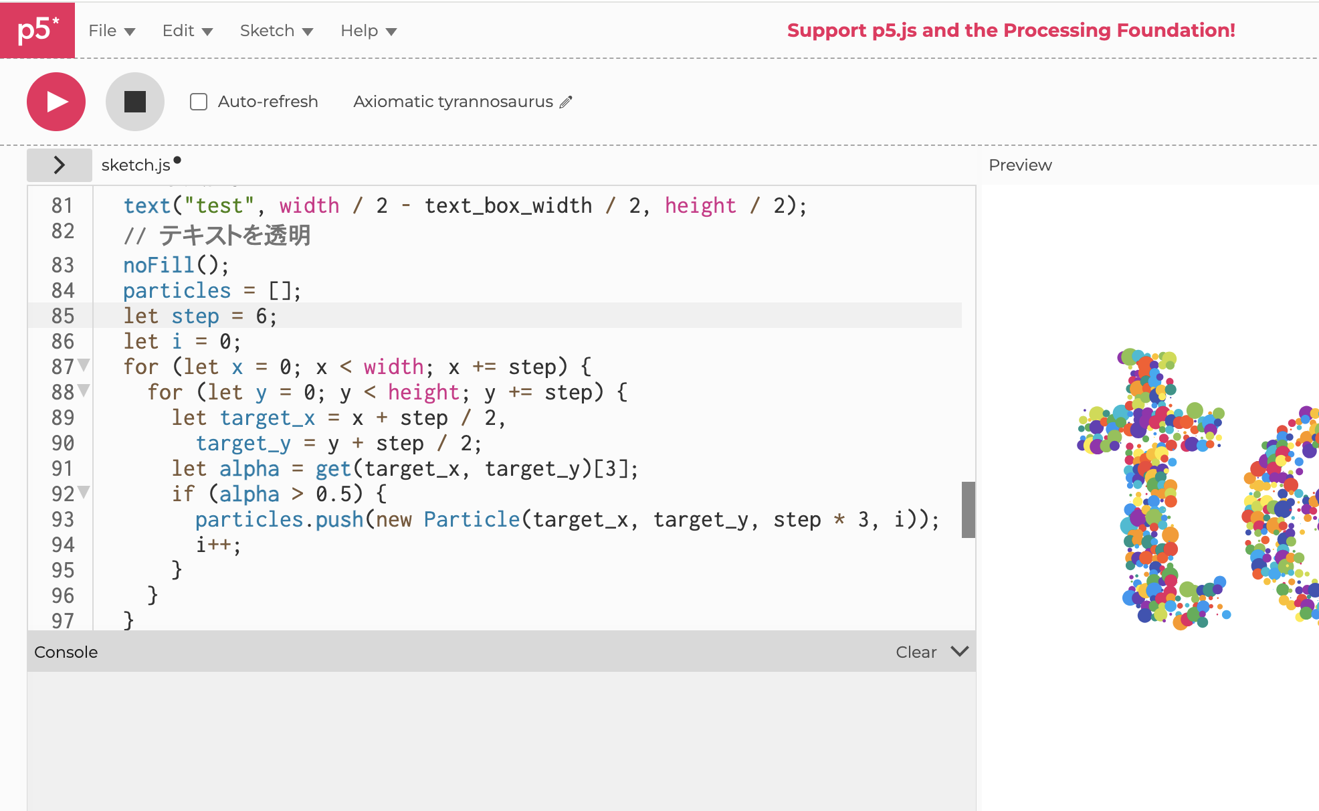Run the sketch with the play button
This screenshot has height=811, width=1319.
point(56,101)
